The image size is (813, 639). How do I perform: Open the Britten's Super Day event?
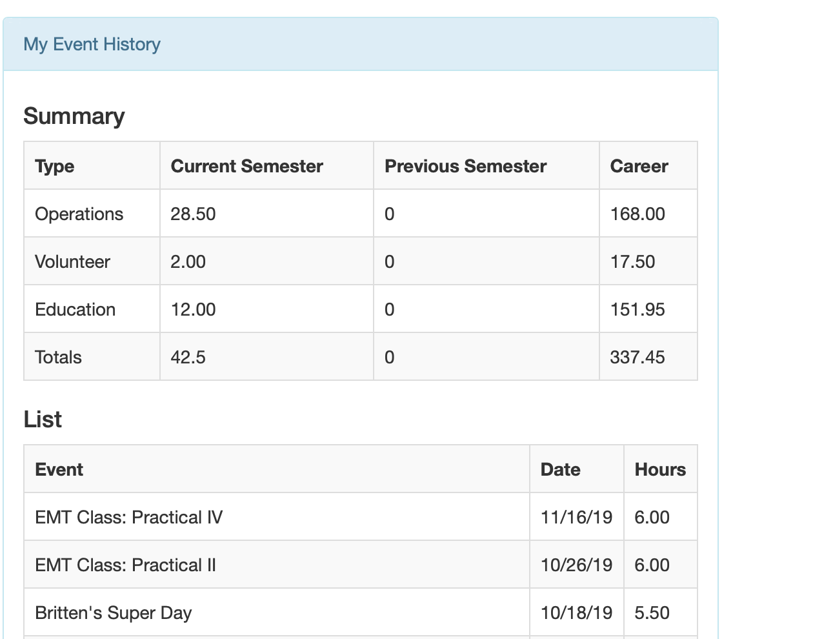point(114,613)
